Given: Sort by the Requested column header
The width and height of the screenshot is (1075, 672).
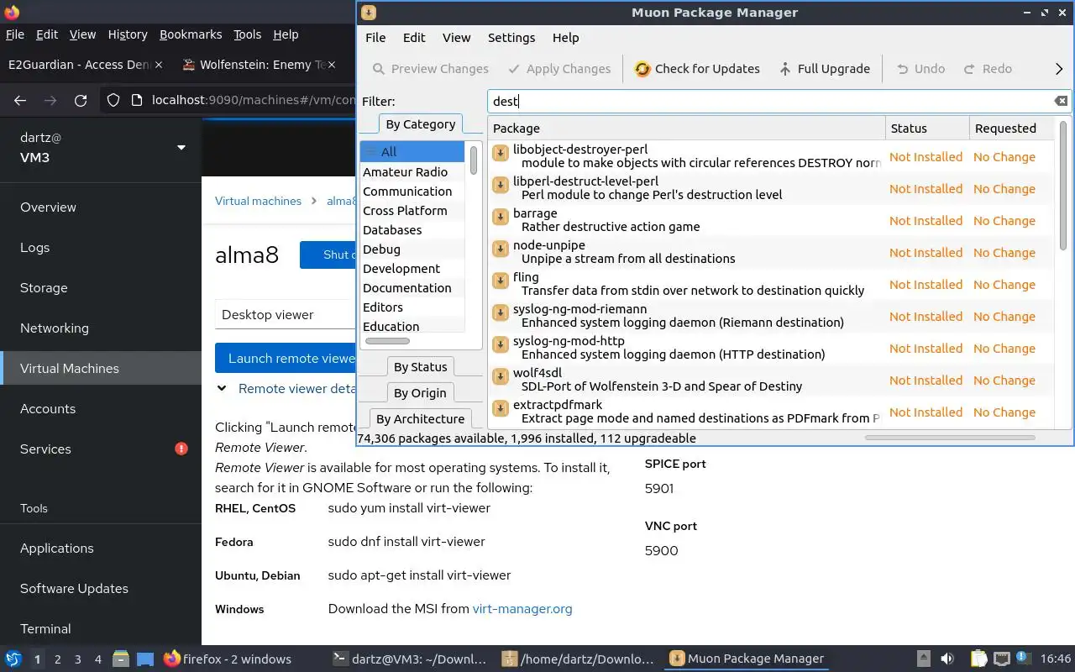Looking at the screenshot, I should click(1011, 129).
